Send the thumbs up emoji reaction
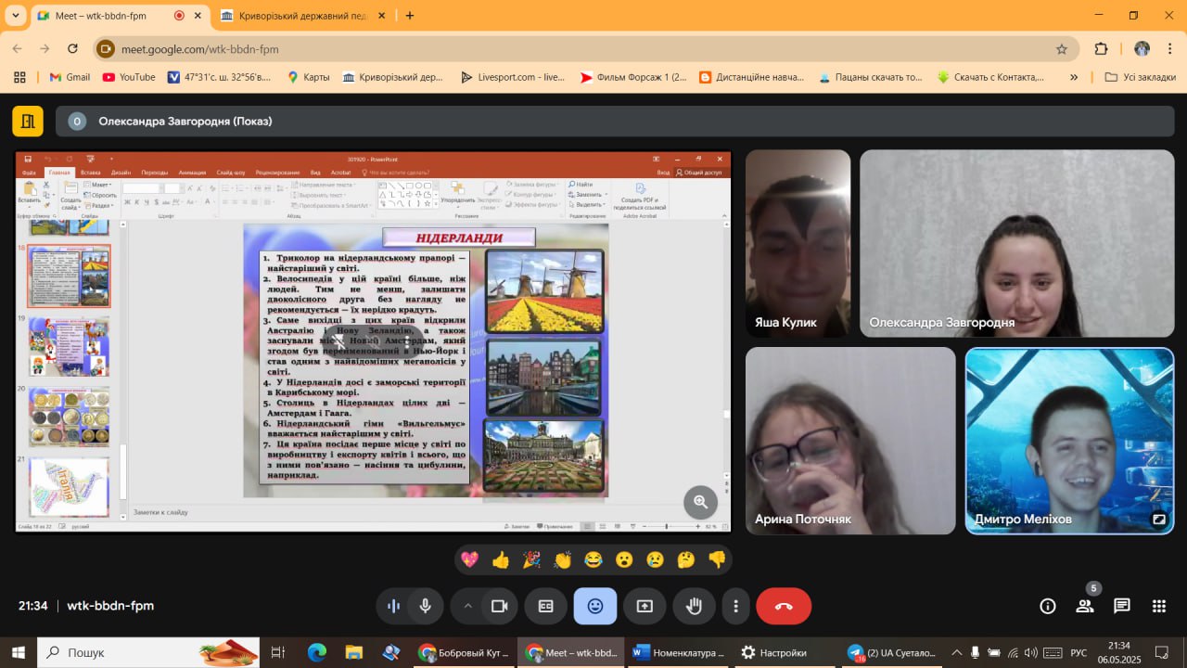 tap(501, 559)
